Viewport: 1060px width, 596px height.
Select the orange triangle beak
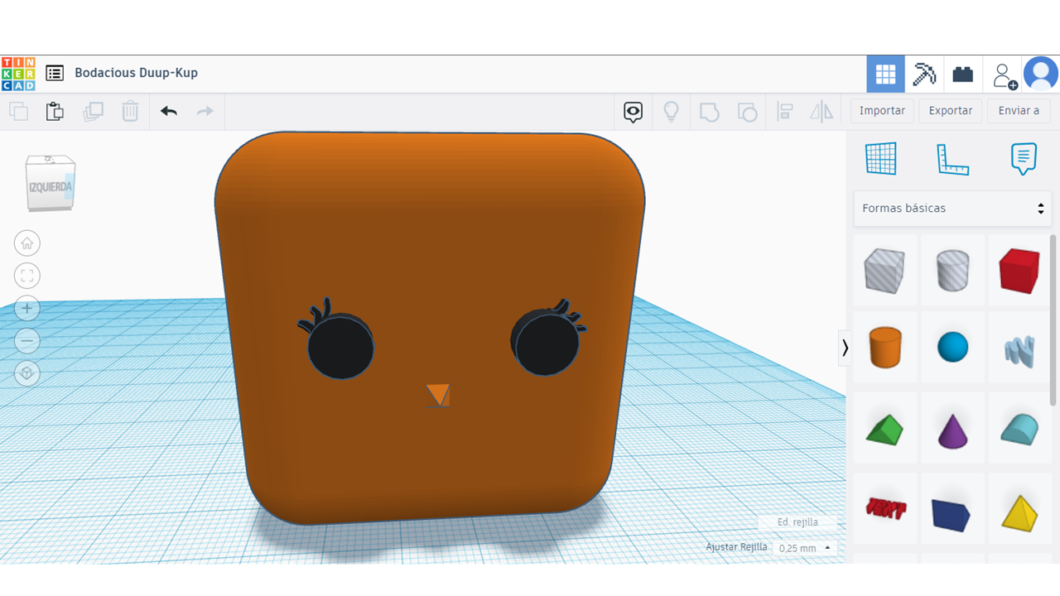(438, 395)
